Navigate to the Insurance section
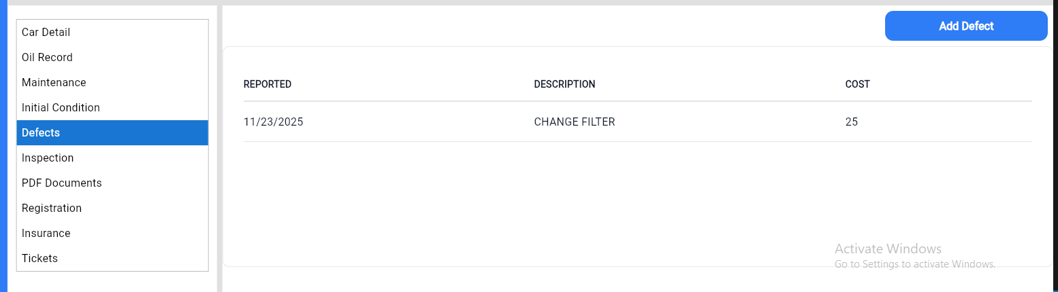The image size is (1058, 292). point(46,234)
